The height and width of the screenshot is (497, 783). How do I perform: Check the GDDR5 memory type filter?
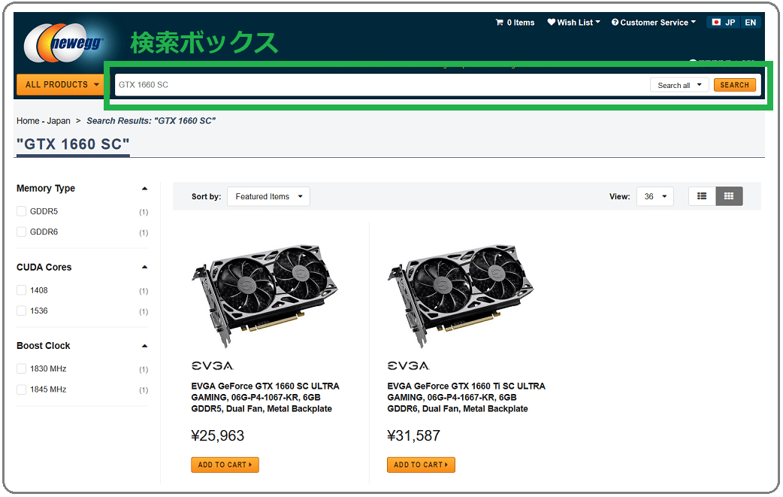tap(22, 211)
